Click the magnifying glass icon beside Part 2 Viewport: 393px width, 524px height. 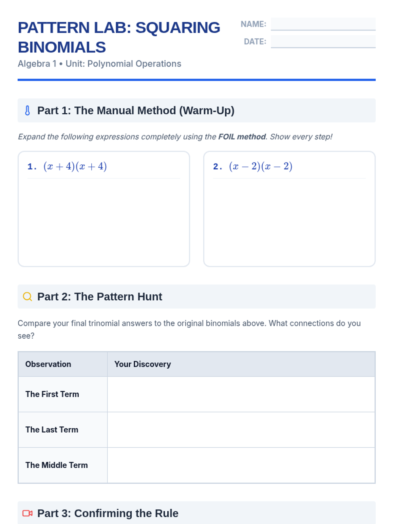pyautogui.click(x=28, y=297)
